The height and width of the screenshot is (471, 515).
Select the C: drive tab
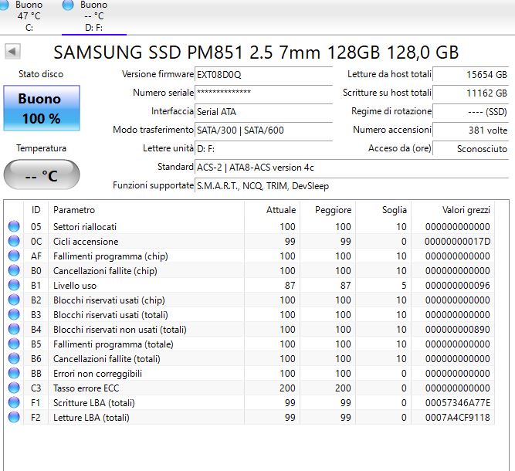click(23, 15)
